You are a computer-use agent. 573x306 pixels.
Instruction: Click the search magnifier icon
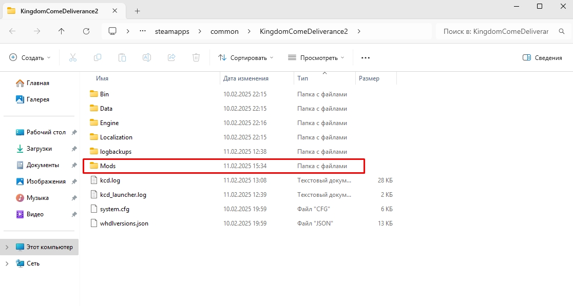tap(562, 31)
